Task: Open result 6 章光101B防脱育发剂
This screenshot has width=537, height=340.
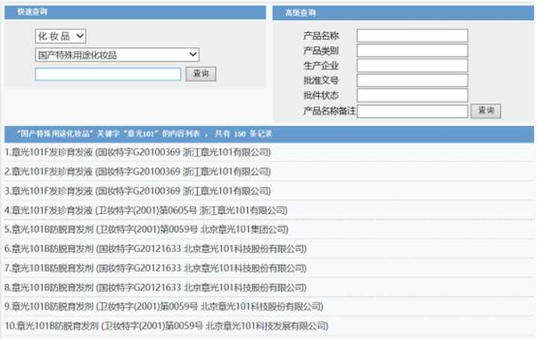Action: (155, 249)
